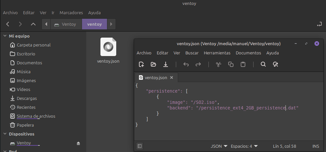326x152 pixels.
Task: Open file manager Archivo menu
Action: [10, 13]
